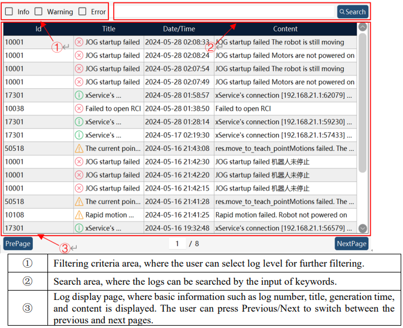The image size is (403, 328).
Task: Click warning icon of 21:43:08 log entry
Action: (79, 149)
